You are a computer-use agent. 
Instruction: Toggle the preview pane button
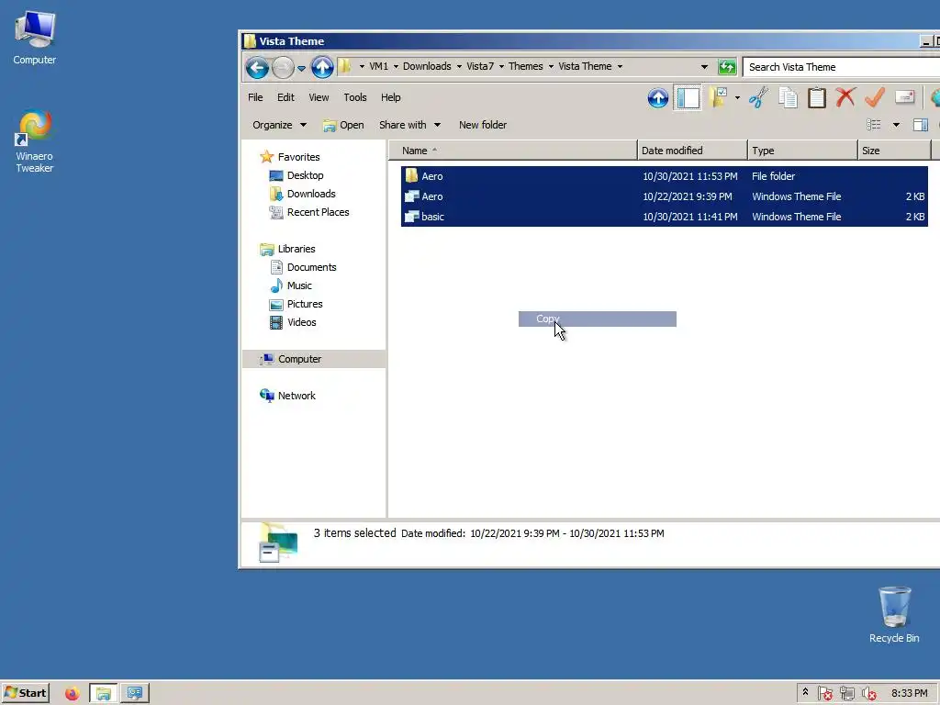tap(920, 125)
